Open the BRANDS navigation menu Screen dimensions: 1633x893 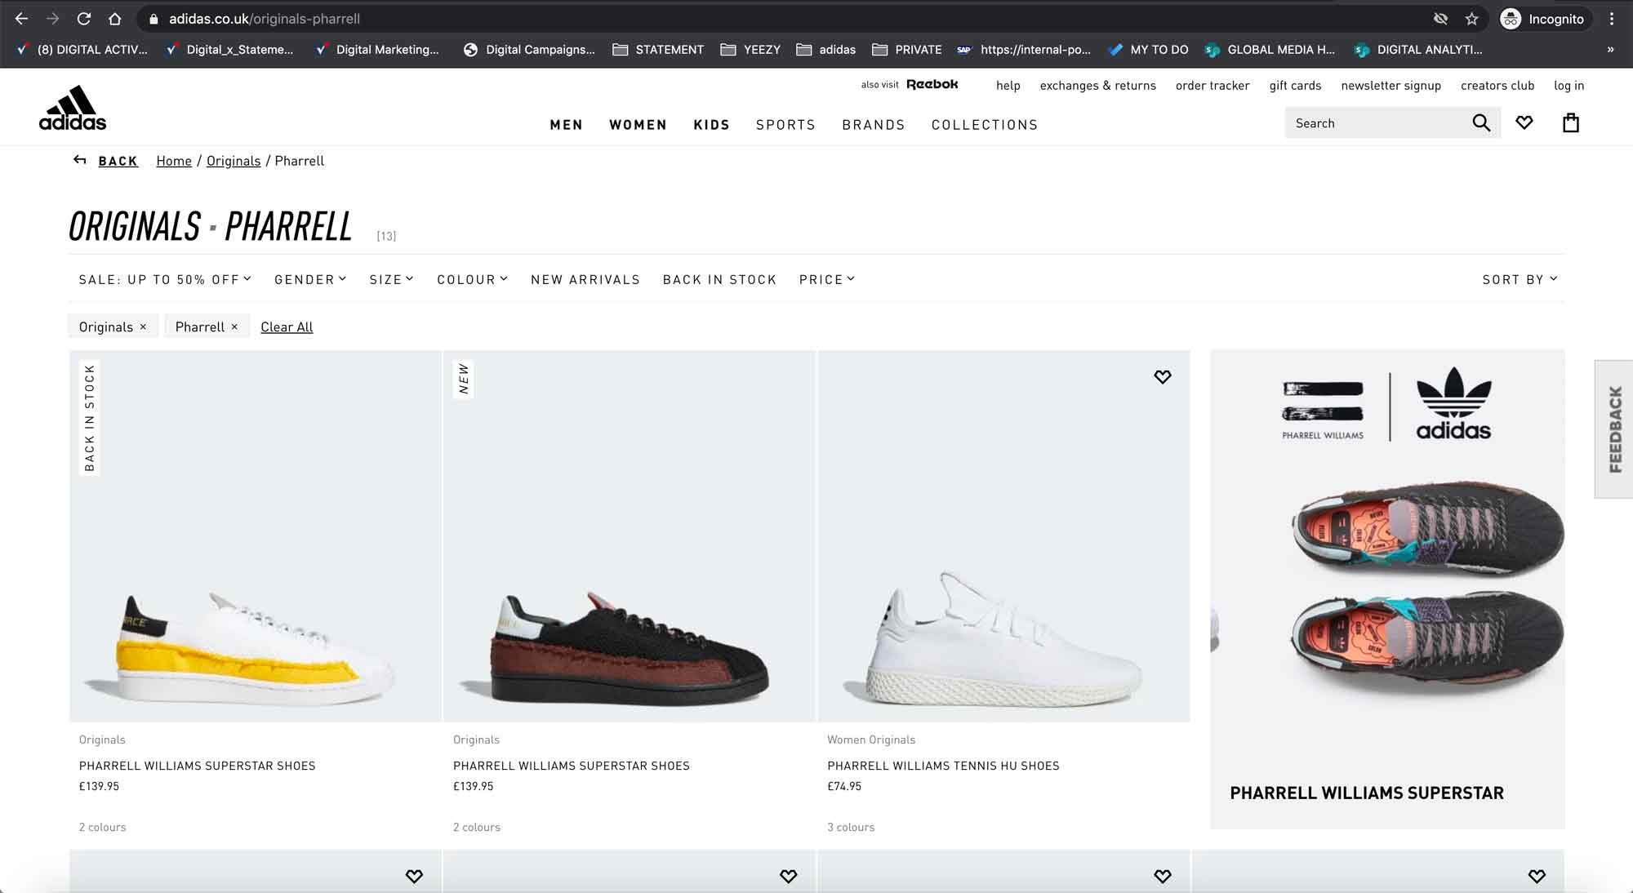tap(874, 125)
